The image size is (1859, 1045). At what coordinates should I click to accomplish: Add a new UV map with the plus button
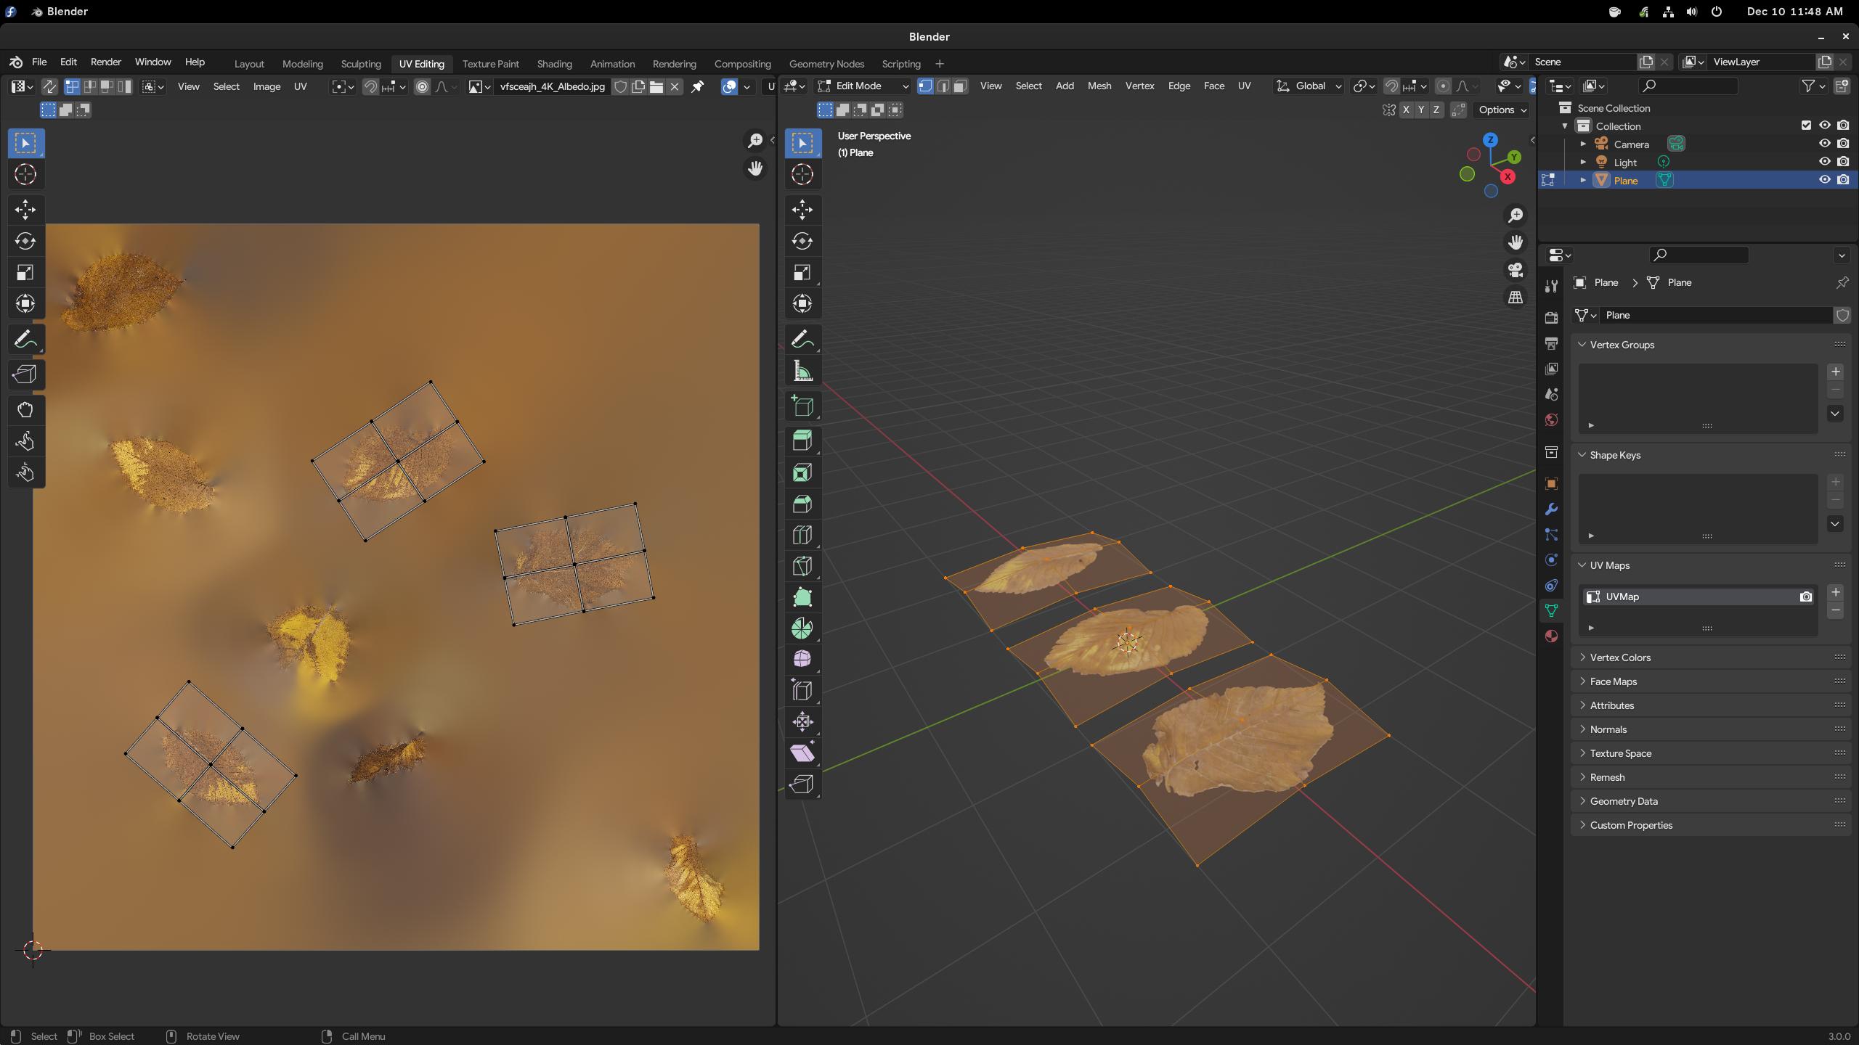coord(1835,593)
